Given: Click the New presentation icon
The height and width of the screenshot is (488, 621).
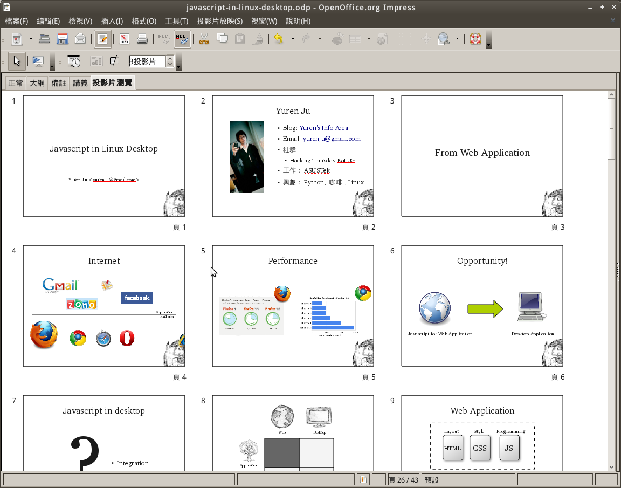Looking at the screenshot, I should tap(17, 39).
